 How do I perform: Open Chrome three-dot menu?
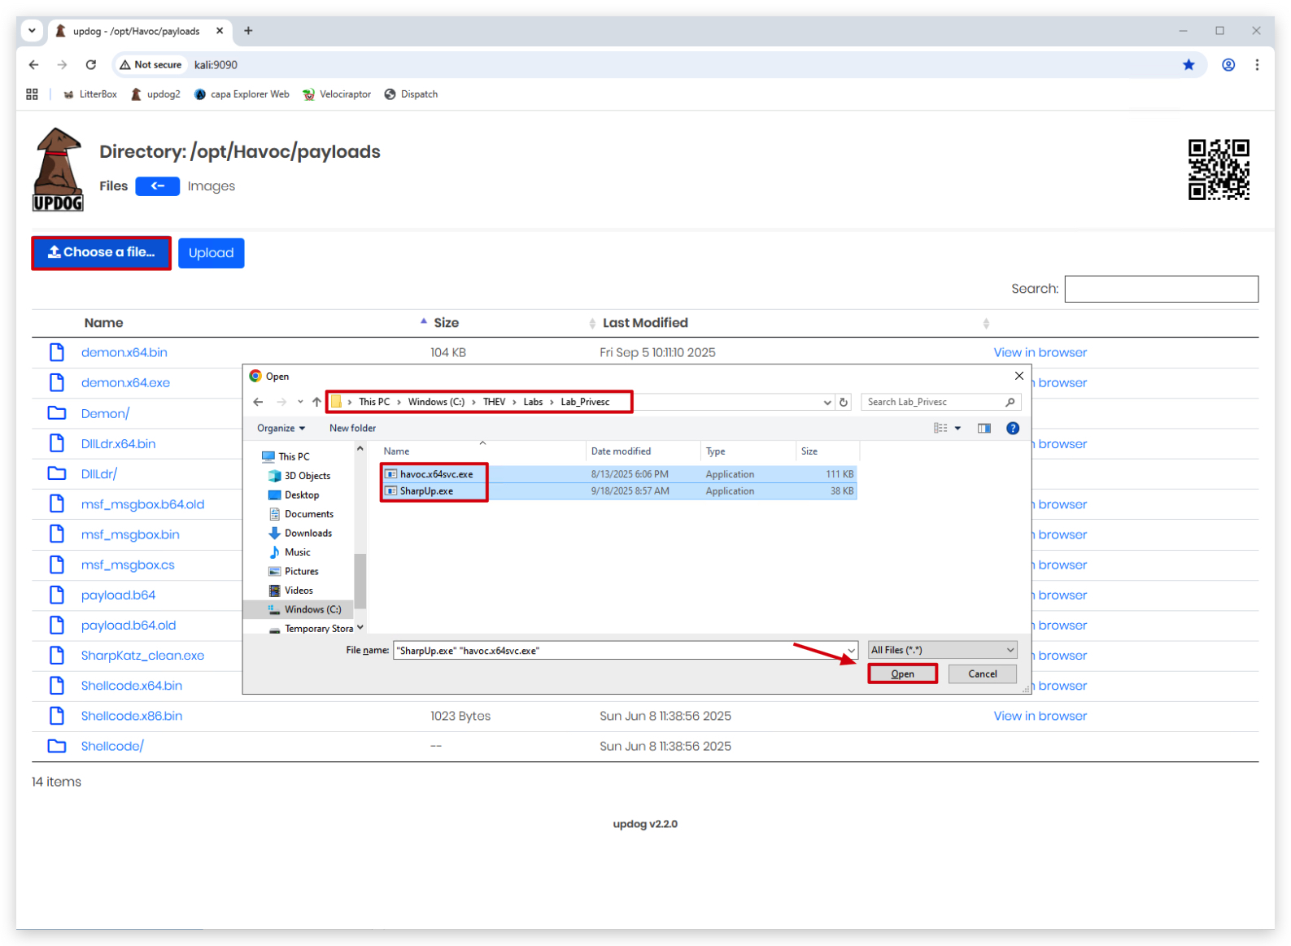(1257, 65)
